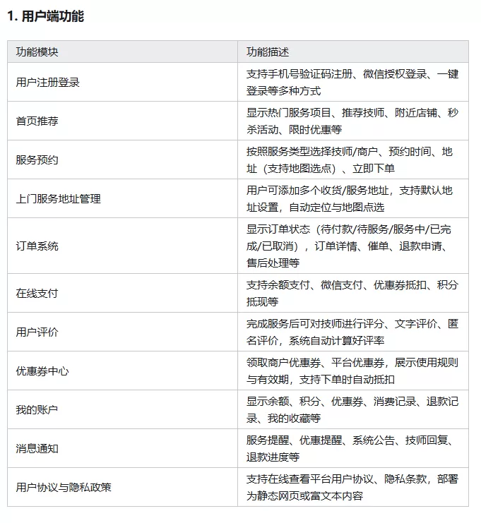Image resolution: width=481 pixels, height=523 pixels.
Task: Click the '我的账户' module cell
Action: 37,409
